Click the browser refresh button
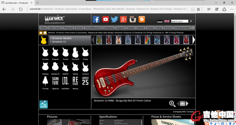Screen dimensions: 236x125 click(21, 9)
